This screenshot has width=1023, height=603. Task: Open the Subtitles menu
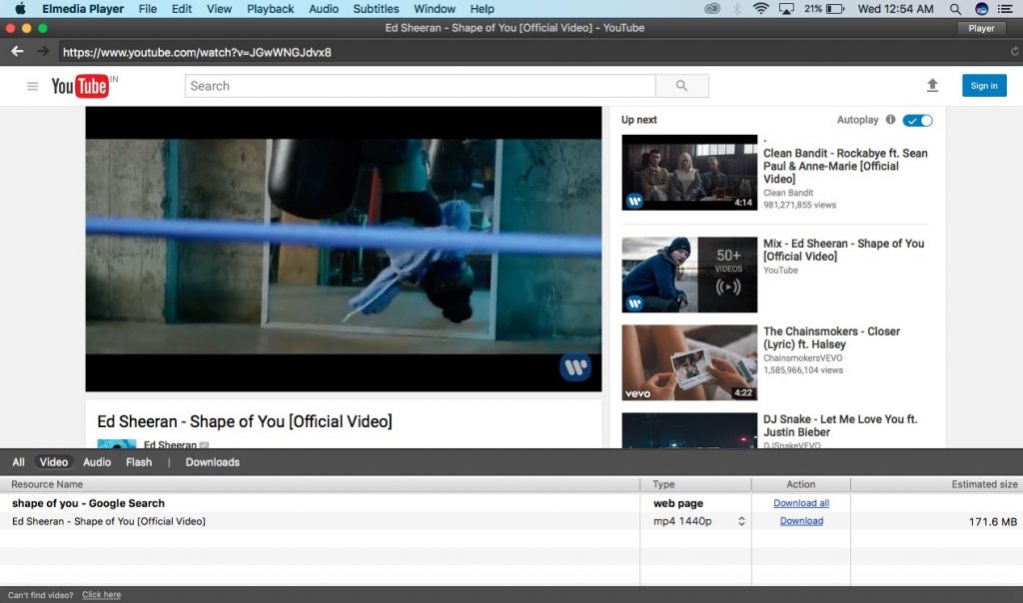pos(376,9)
